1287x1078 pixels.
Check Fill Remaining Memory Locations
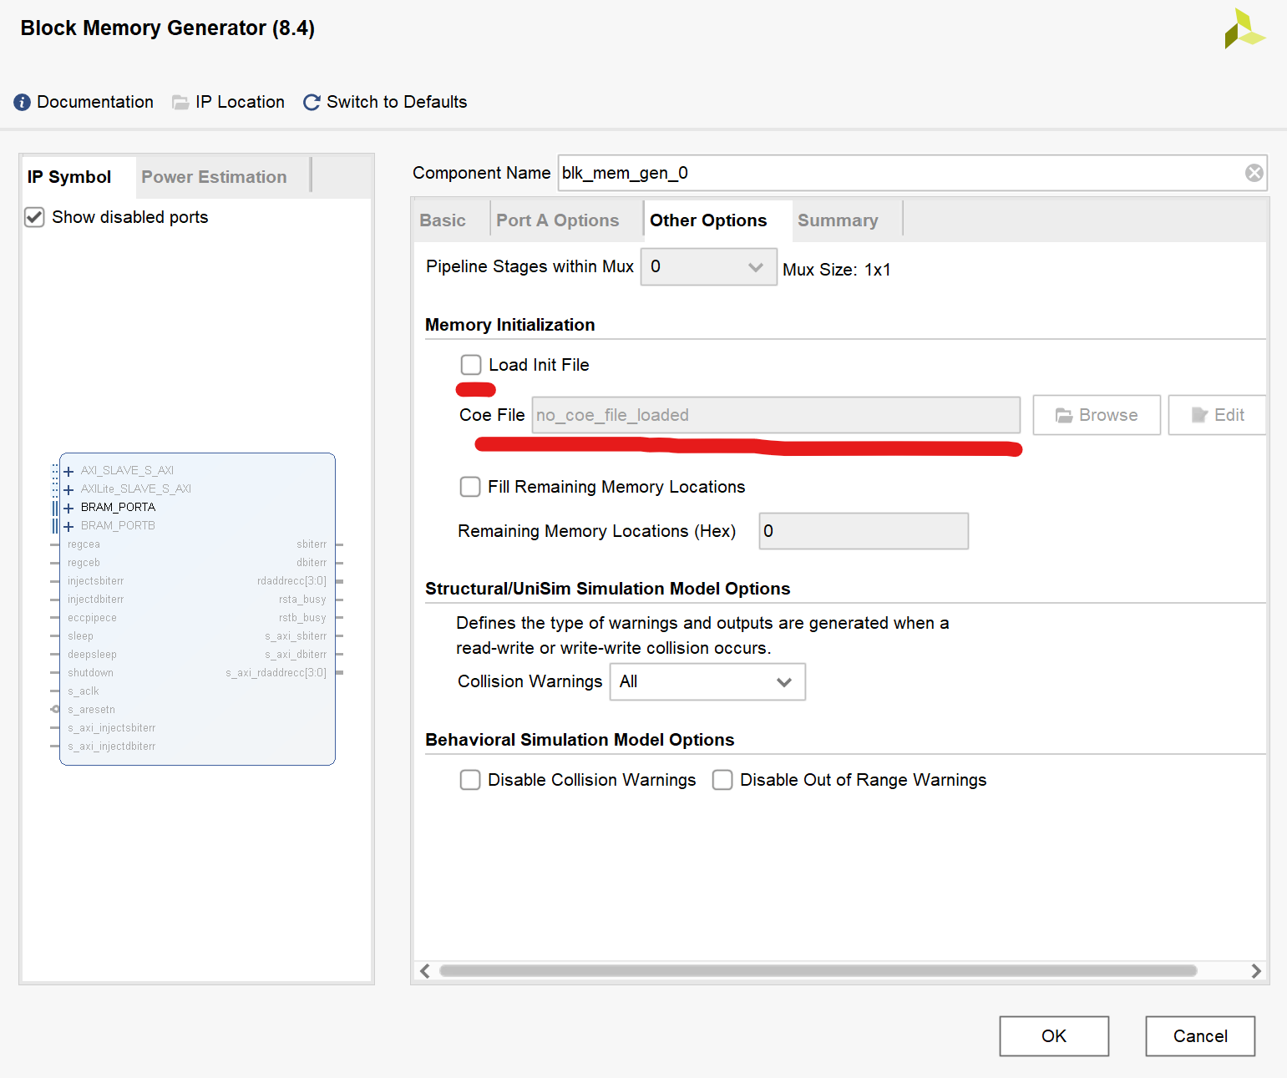click(470, 487)
